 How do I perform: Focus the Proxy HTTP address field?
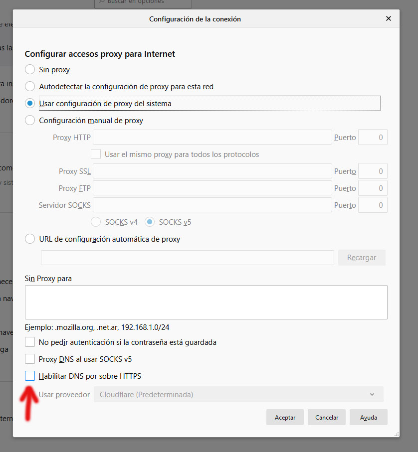(x=212, y=138)
